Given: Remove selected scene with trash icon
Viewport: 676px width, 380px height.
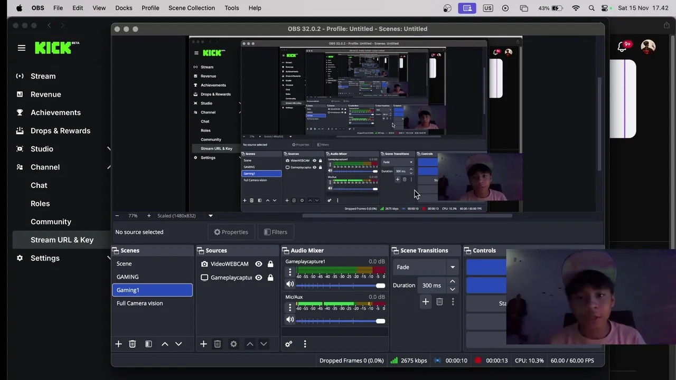Looking at the screenshot, I should (133, 344).
